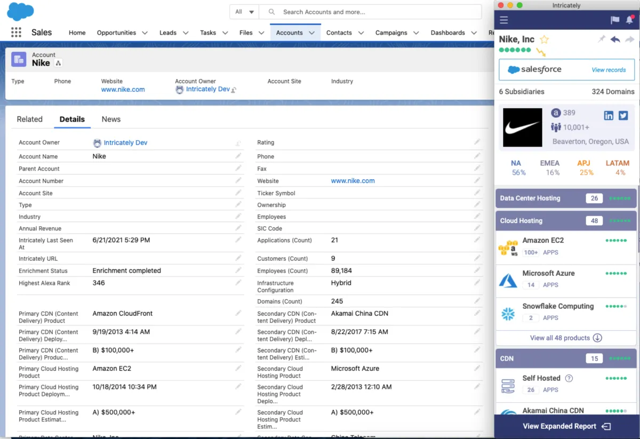
Task: Click 6 Subsidiaries in Intricately panel
Action: pos(522,92)
